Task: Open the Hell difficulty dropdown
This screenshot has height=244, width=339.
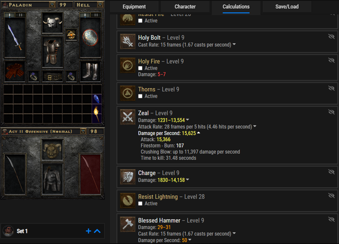Action: tap(100, 5)
